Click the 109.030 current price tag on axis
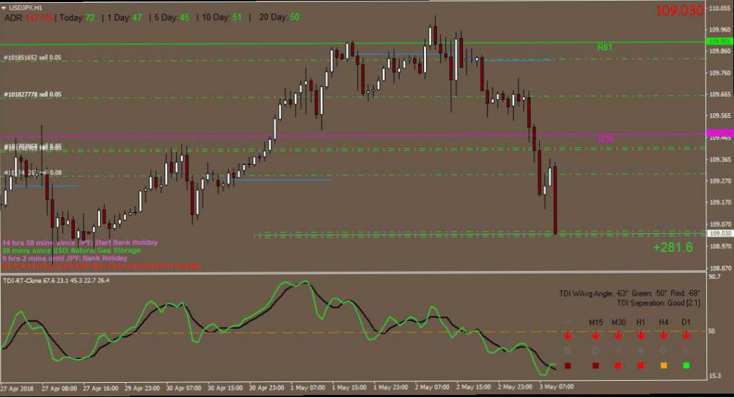734x397 pixels. (x=719, y=233)
